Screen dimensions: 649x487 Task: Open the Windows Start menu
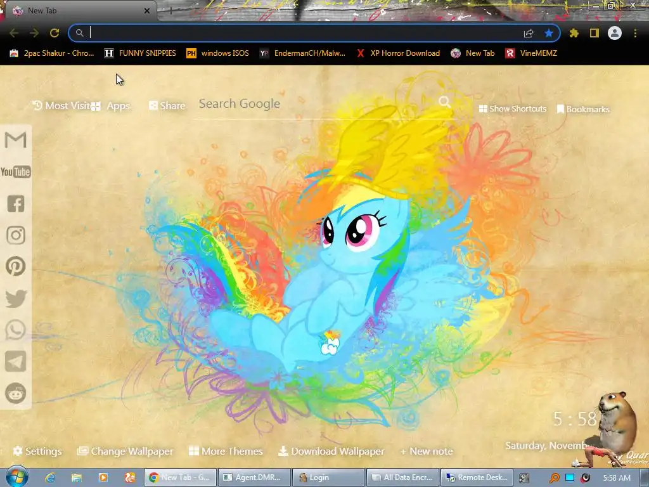(x=16, y=477)
